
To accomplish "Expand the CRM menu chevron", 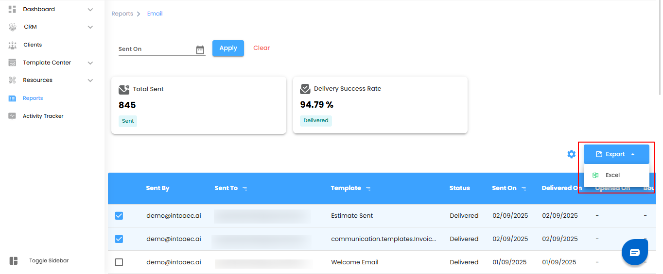I will (x=90, y=27).
